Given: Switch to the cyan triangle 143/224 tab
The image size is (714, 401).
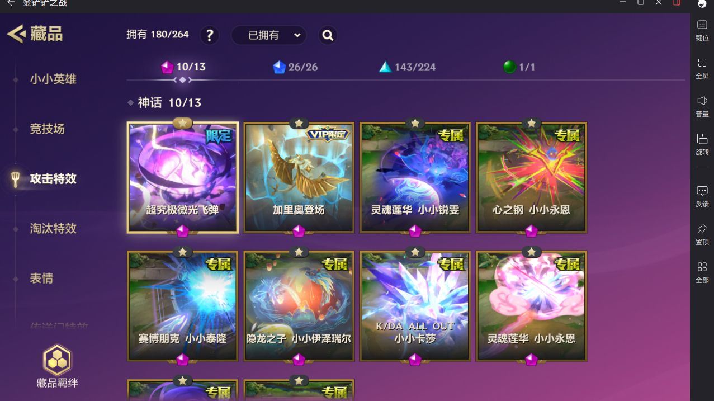Looking at the screenshot, I should (x=407, y=67).
